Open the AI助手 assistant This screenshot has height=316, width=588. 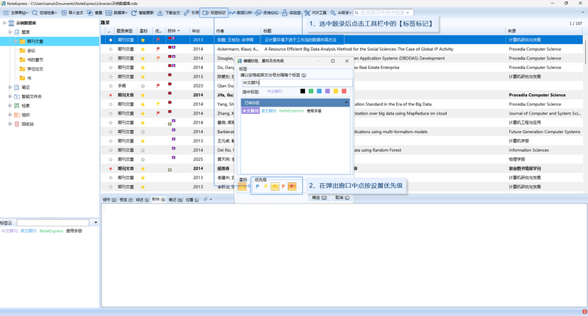pyautogui.click(x=340, y=12)
